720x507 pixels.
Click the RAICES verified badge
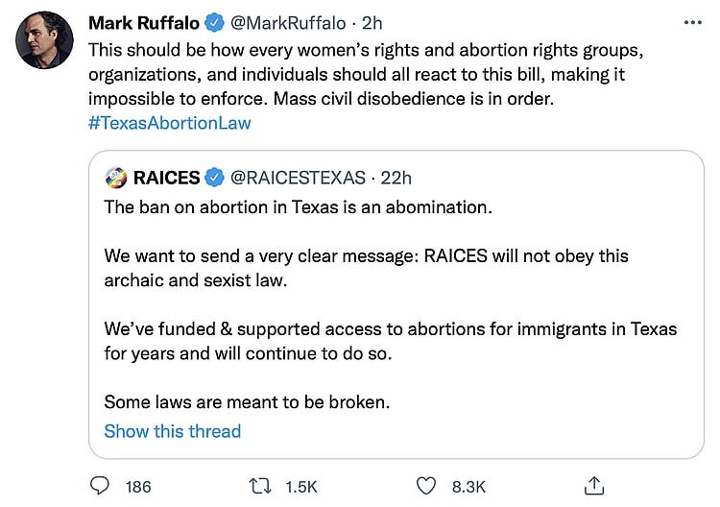[x=216, y=178]
